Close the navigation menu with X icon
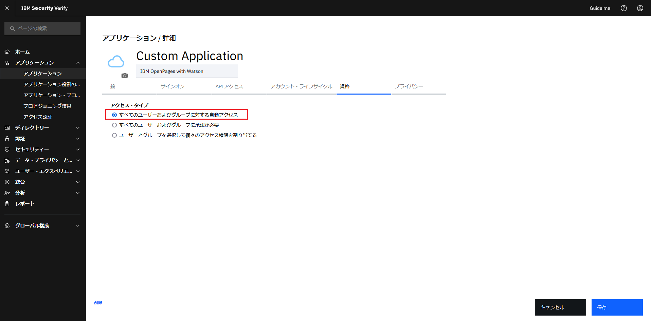This screenshot has width=651, height=321. pos(7,8)
